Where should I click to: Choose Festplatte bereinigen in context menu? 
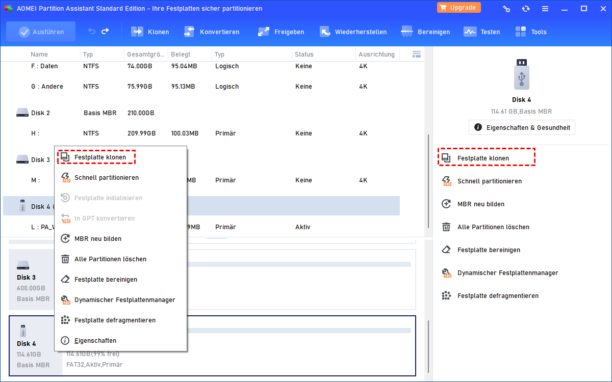(x=120, y=280)
